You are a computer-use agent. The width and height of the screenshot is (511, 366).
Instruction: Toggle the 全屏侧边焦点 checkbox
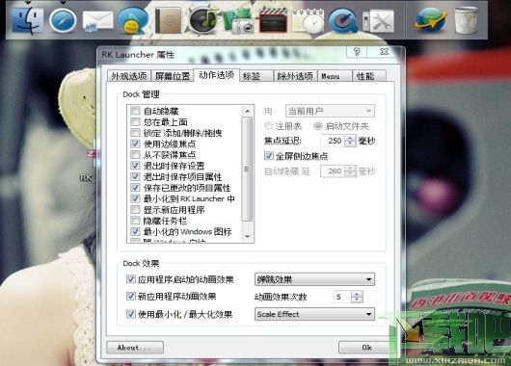(269, 156)
